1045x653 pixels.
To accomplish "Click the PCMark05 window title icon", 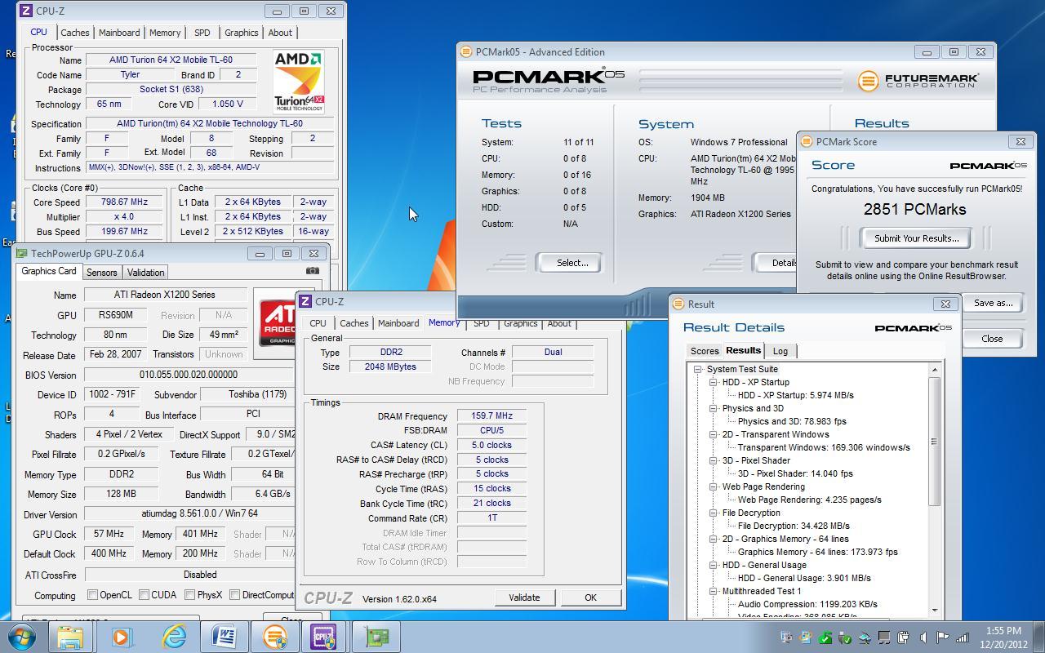I will (x=466, y=51).
